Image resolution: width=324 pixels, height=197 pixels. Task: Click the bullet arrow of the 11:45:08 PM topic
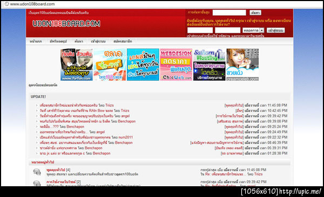tap(37, 105)
